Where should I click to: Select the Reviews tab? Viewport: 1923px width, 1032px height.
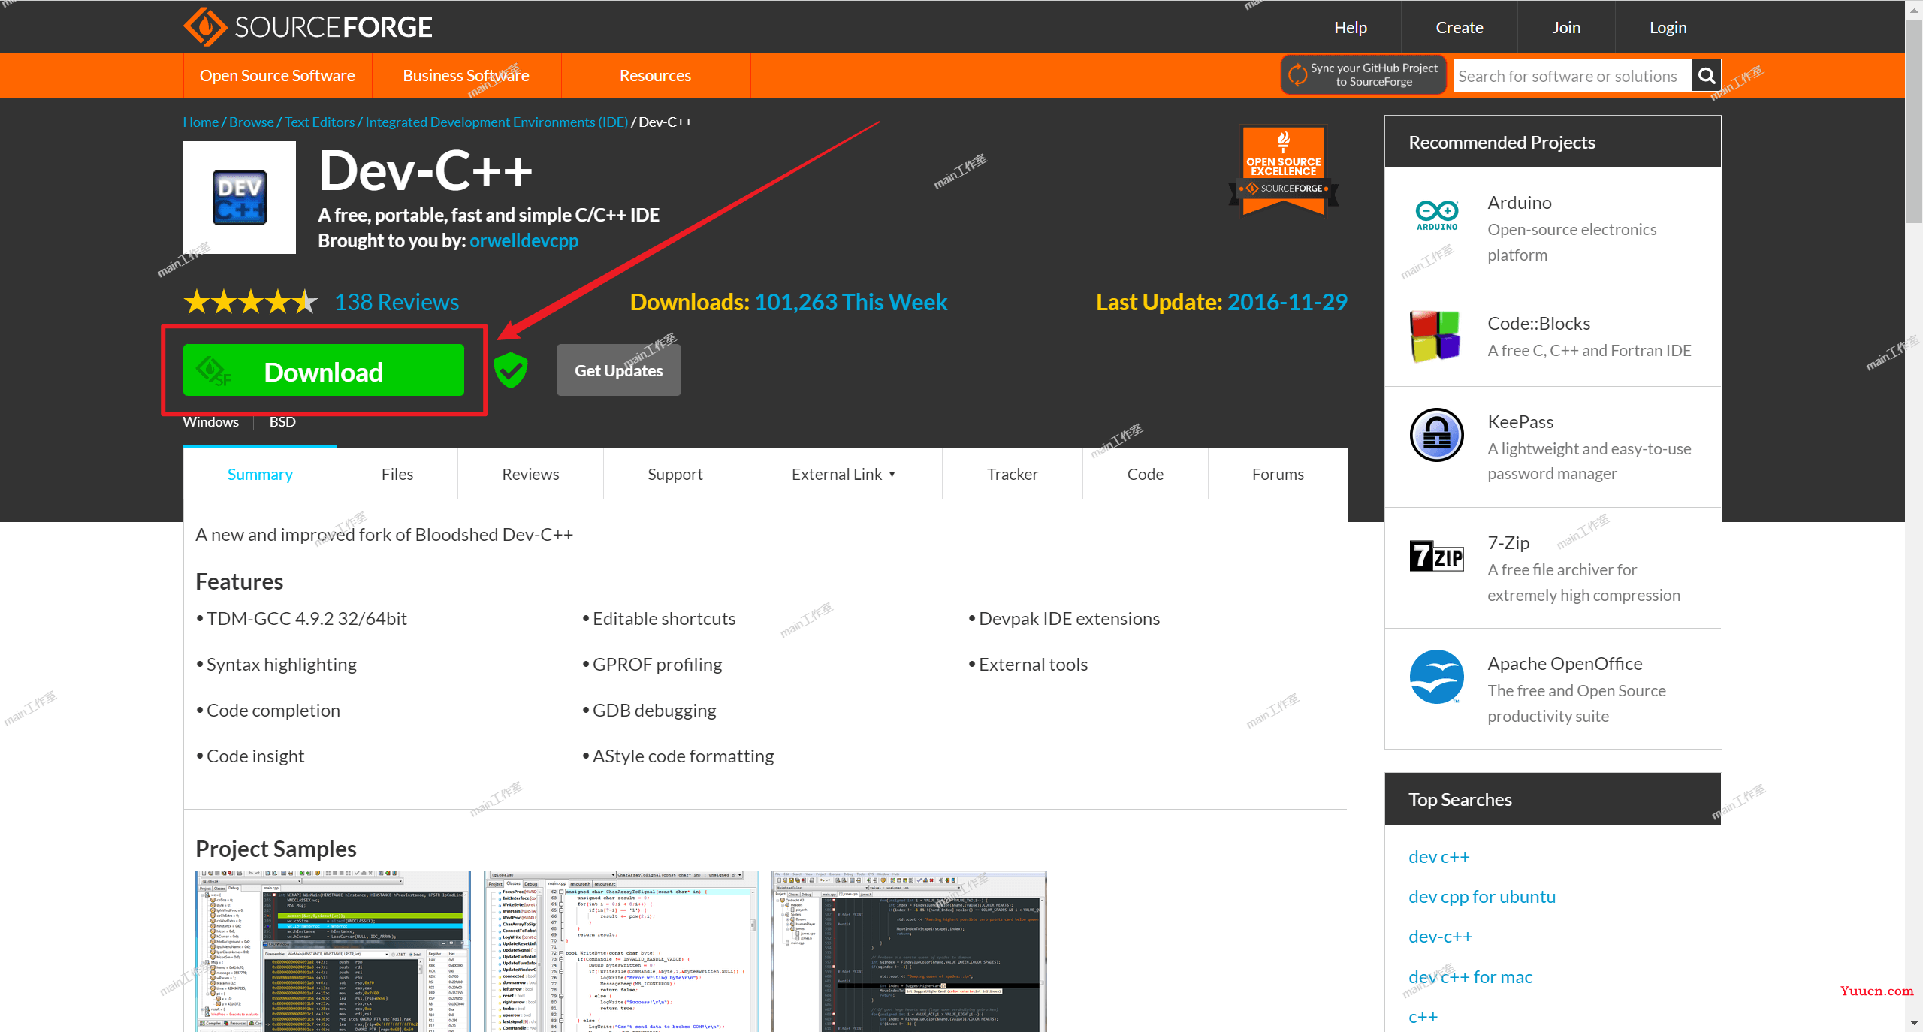tap(530, 472)
